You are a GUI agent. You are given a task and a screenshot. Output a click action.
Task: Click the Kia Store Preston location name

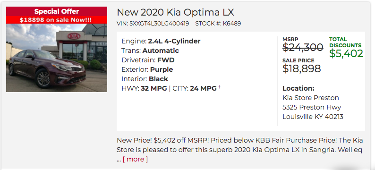(311, 98)
